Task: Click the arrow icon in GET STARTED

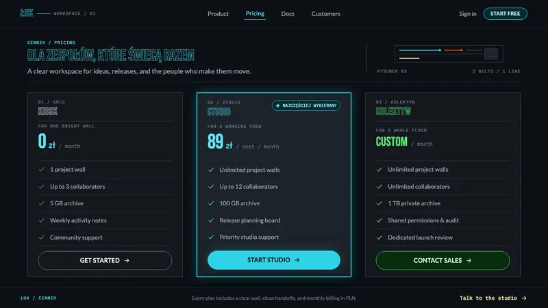Action: coord(127,261)
